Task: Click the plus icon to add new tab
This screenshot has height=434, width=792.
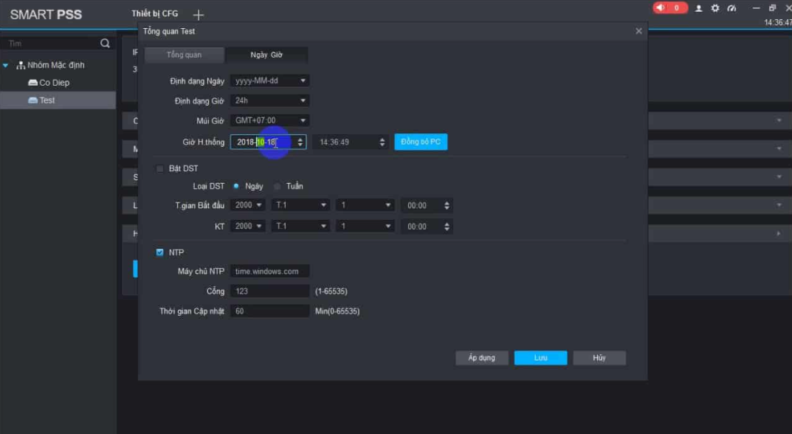Action: pos(198,15)
